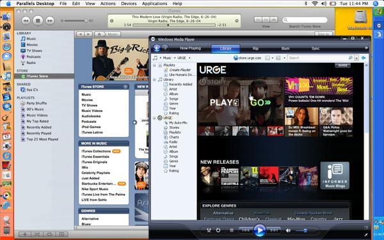
Task: Collapse the Playlists tree node in Media Player
Action: click(154, 65)
